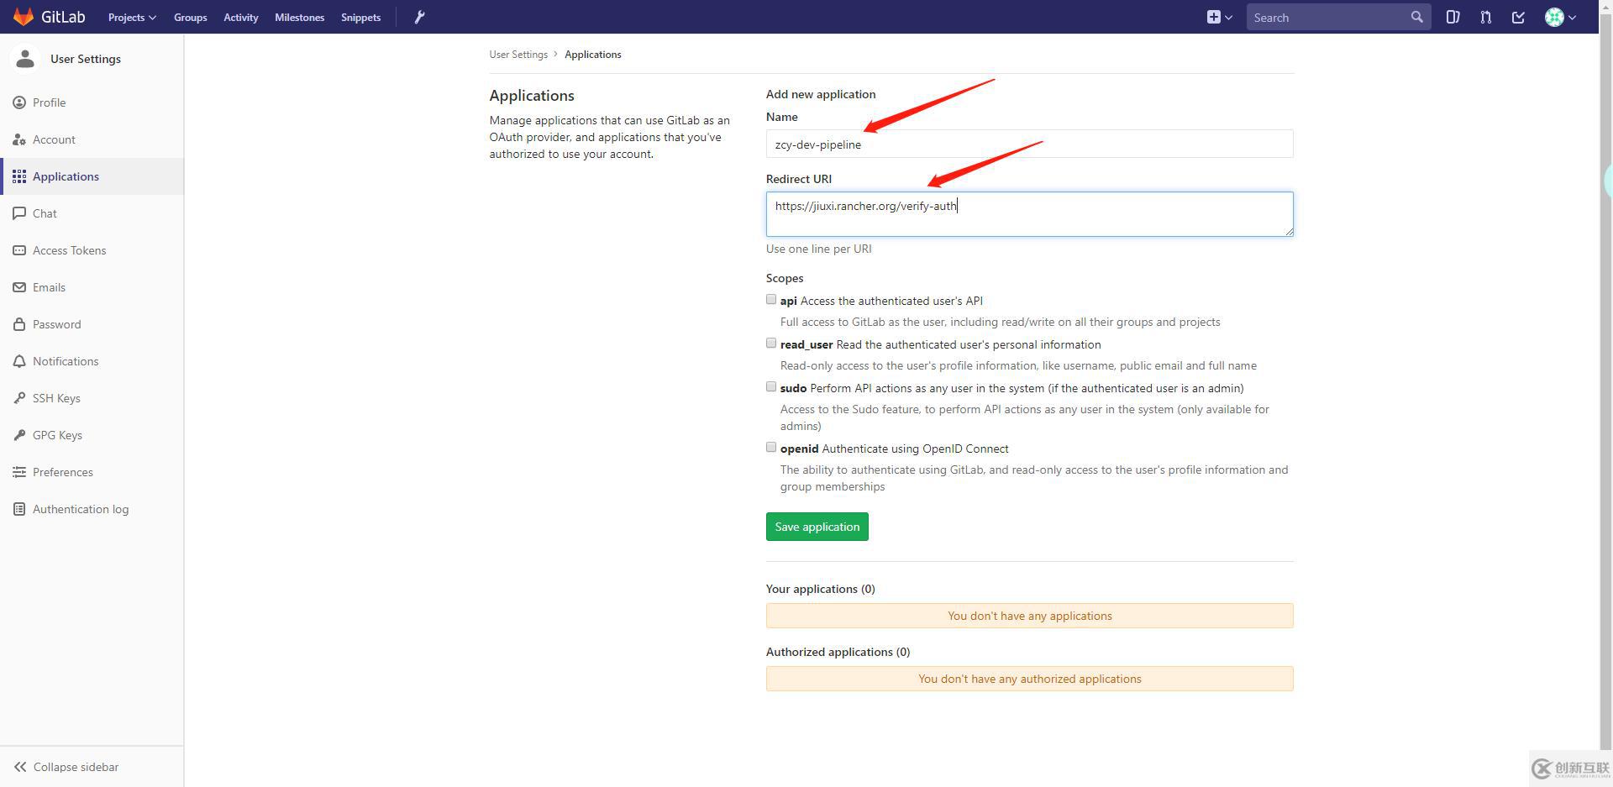
Task: Click the Notifications bell icon
Action: click(x=19, y=361)
